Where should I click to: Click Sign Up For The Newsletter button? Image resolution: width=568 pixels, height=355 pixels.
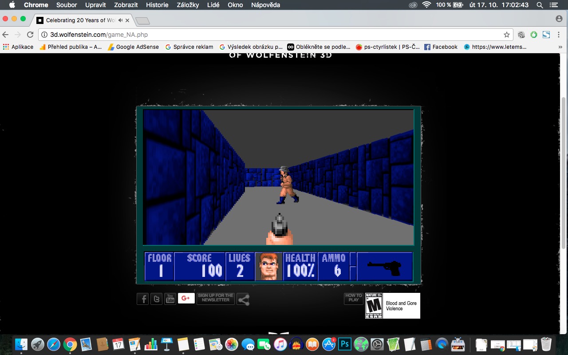[x=216, y=298]
